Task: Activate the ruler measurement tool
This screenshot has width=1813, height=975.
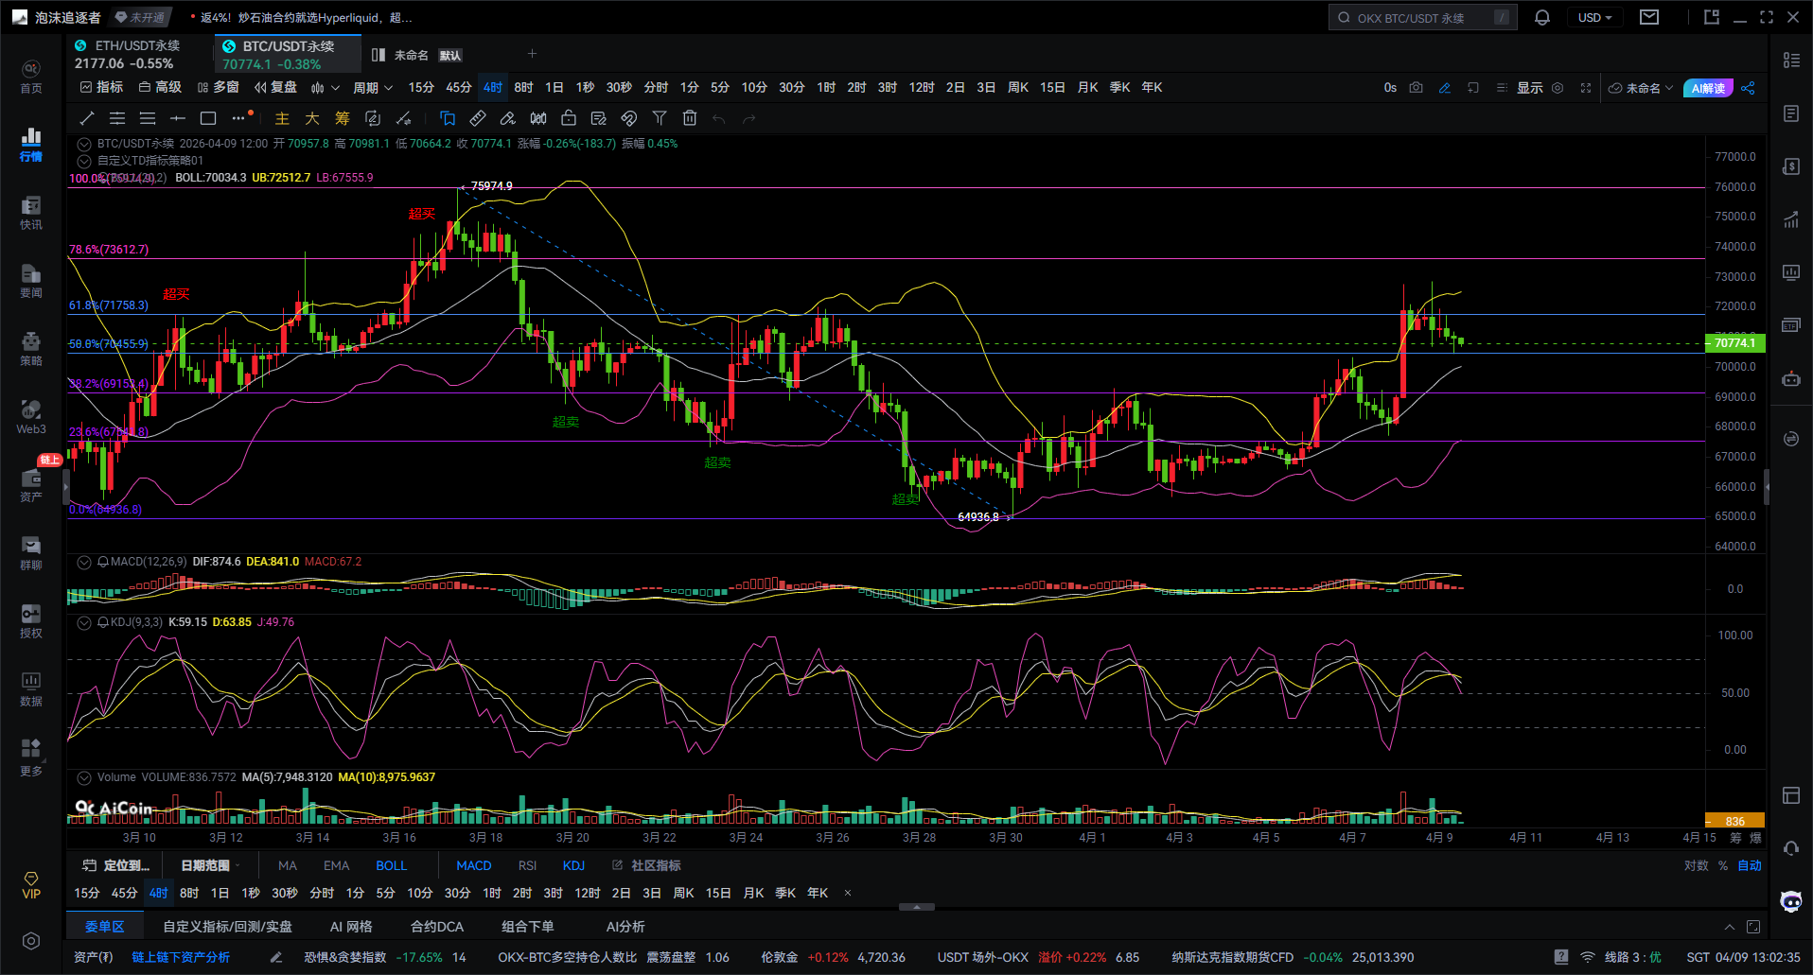Action: tap(478, 118)
